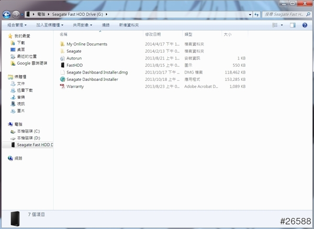
Task: Go back with the blue arrow button
Action: 6,15
